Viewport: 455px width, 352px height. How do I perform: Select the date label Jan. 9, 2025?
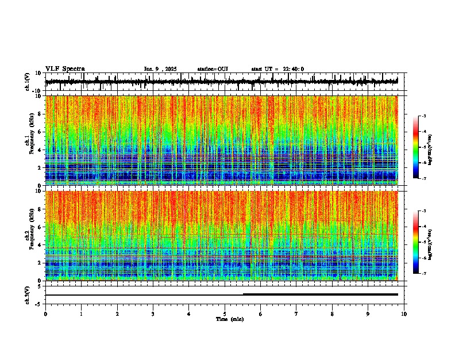pyautogui.click(x=160, y=69)
